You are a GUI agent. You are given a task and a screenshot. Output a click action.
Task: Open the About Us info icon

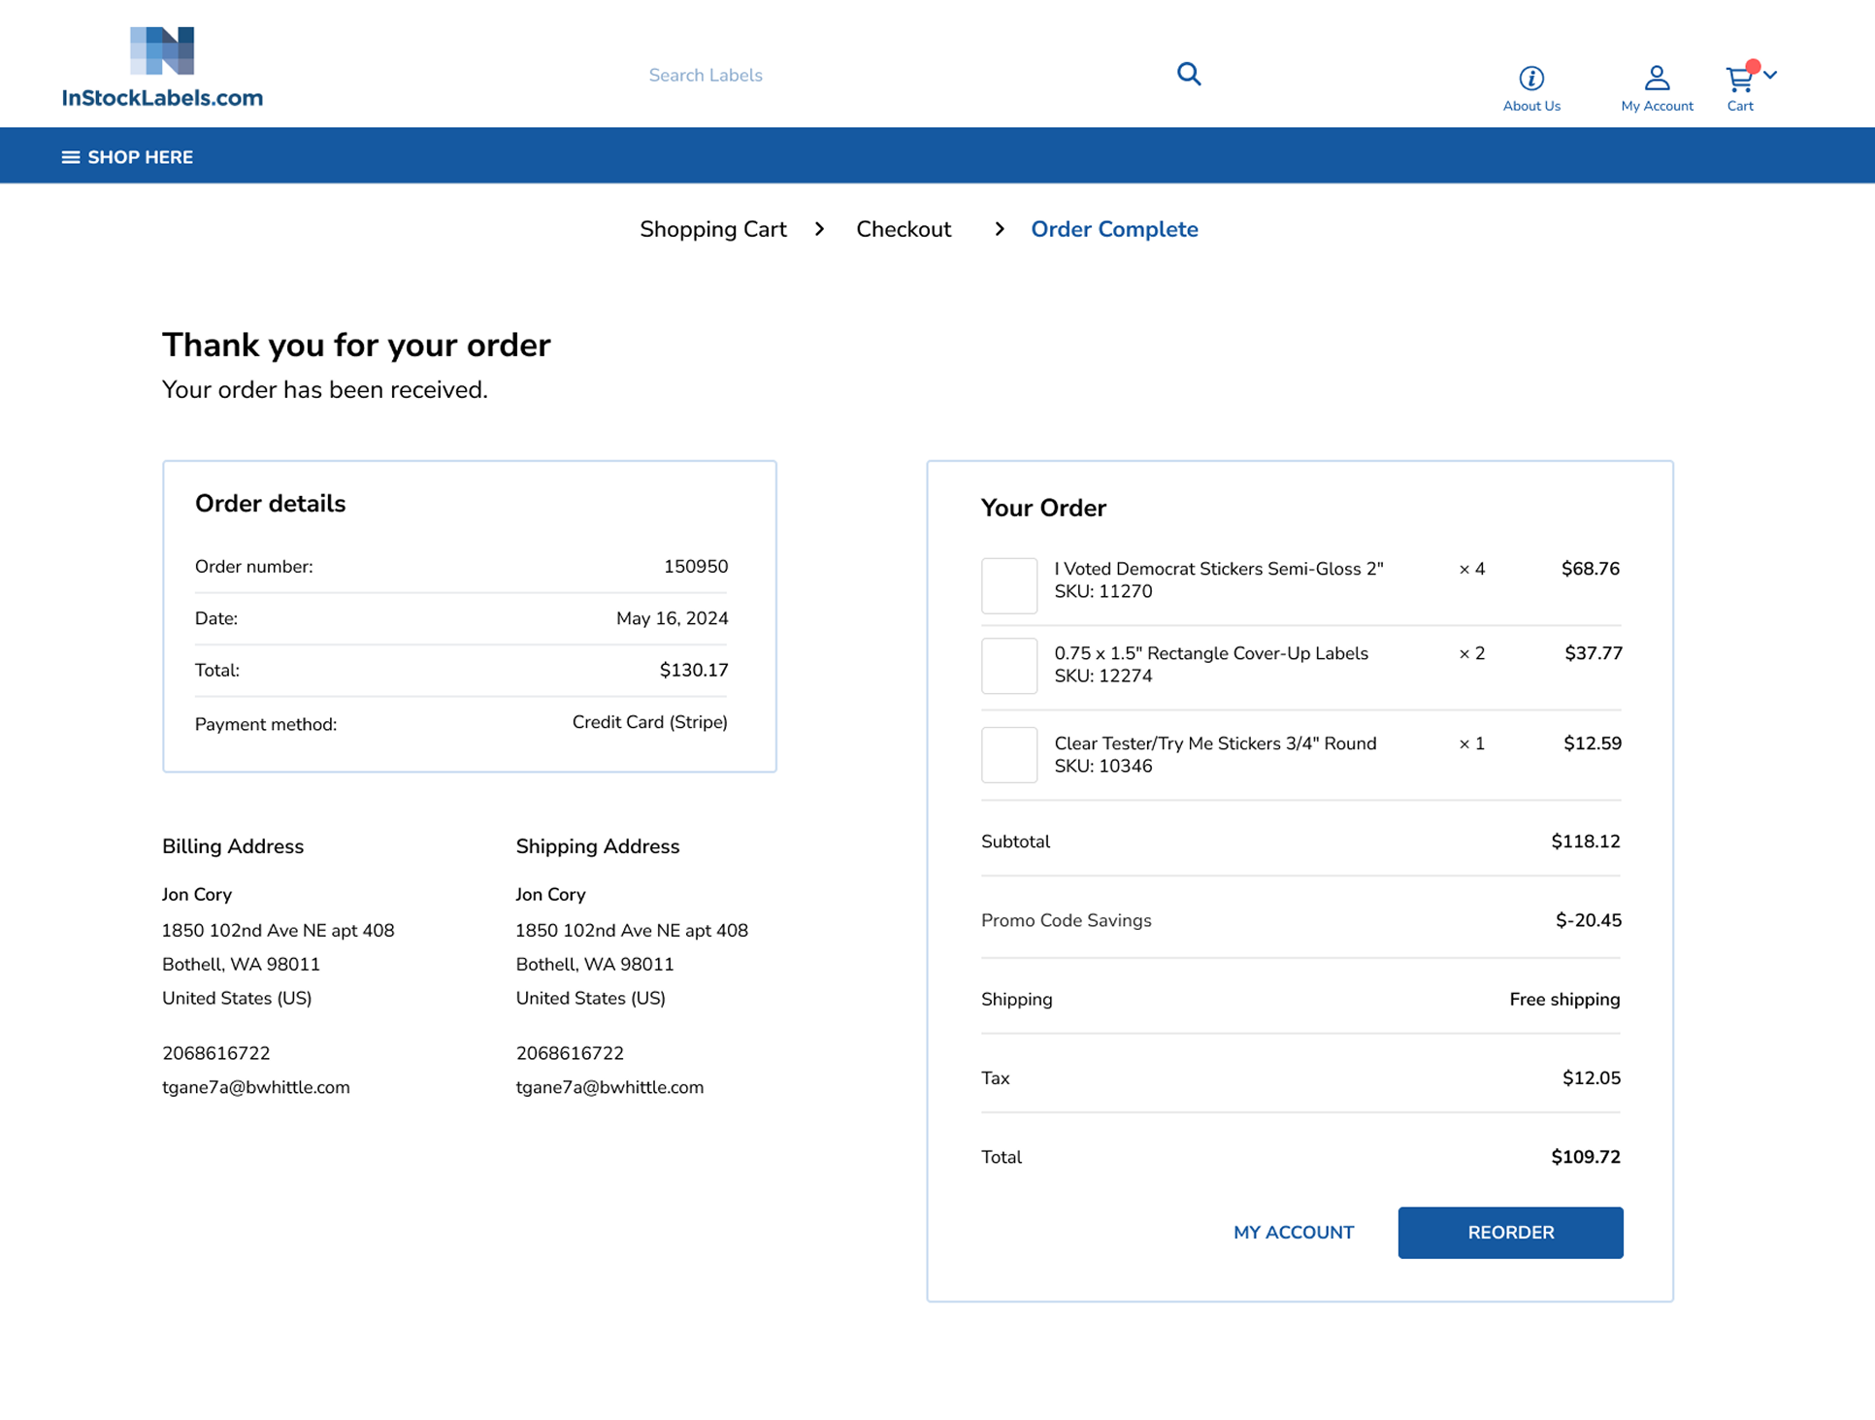point(1530,78)
